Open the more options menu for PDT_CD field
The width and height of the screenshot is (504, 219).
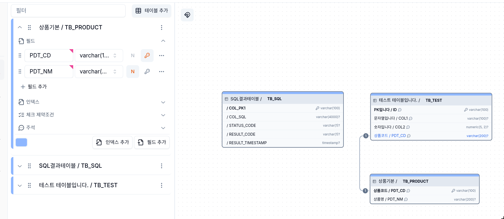pos(162,56)
